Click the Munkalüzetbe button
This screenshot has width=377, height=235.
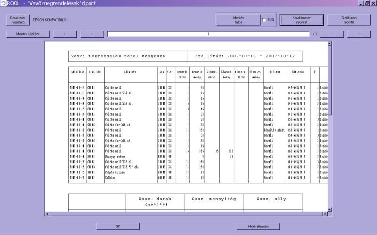tap(258, 227)
